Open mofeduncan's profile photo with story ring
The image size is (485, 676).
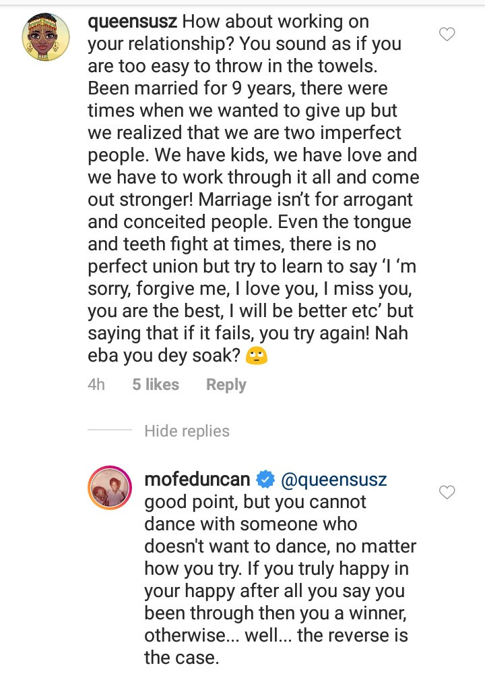110,488
